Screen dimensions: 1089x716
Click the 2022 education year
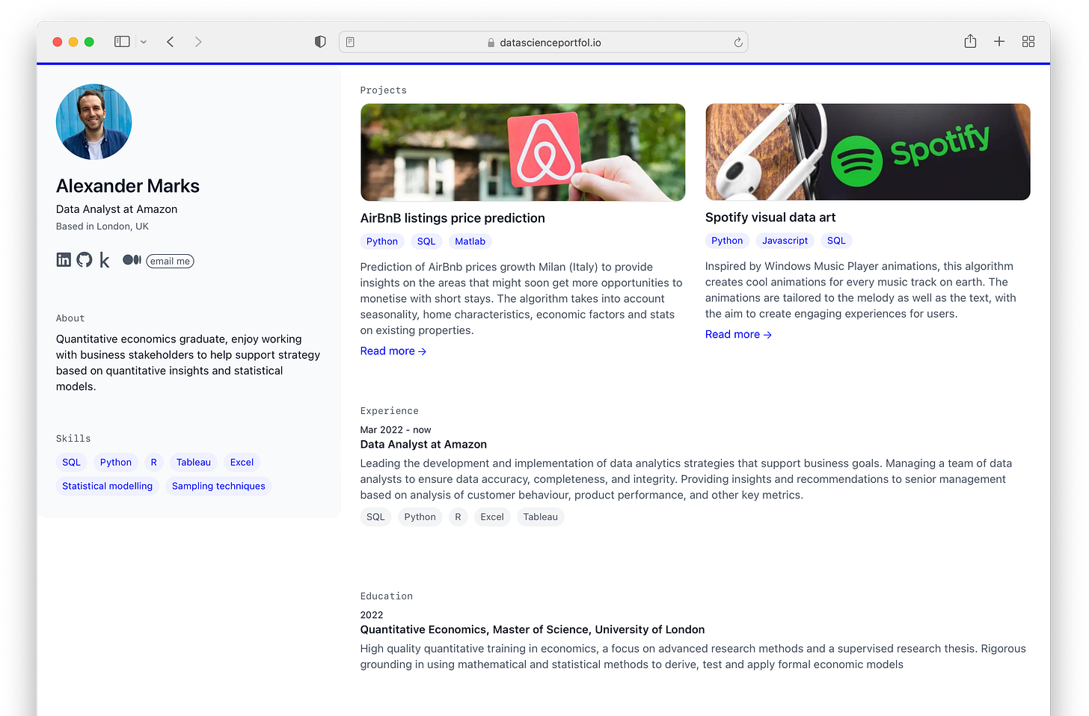tap(372, 615)
